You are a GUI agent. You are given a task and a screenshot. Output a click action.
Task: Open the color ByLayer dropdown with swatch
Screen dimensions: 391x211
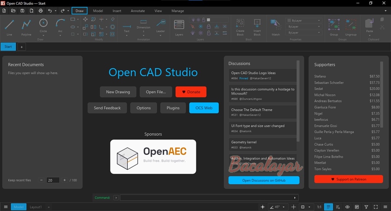(304, 20)
